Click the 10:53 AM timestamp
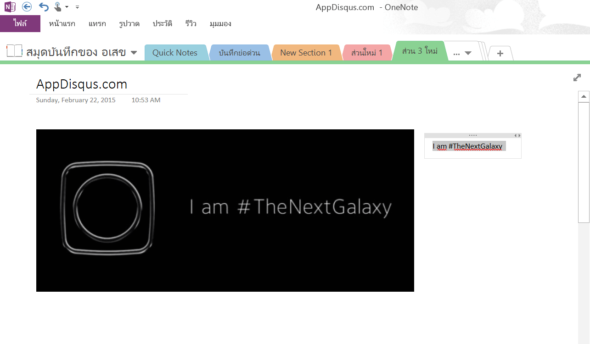 tap(146, 100)
